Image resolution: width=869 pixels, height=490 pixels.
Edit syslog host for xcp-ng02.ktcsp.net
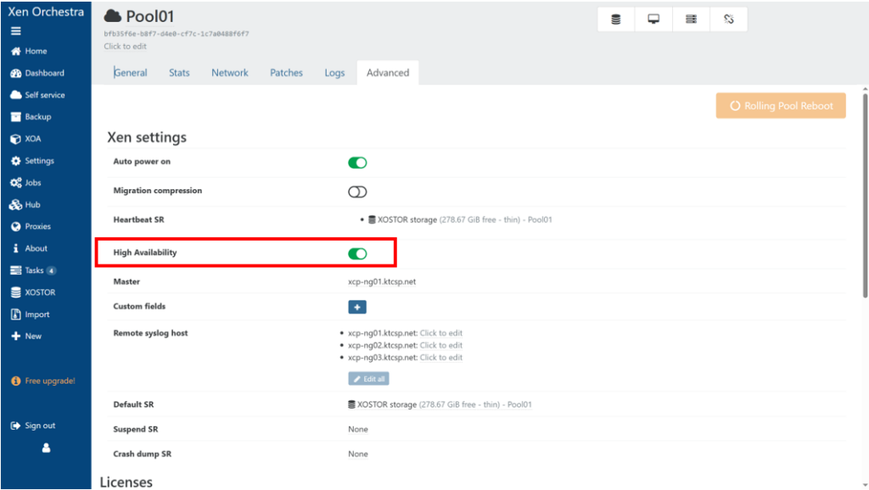(x=440, y=345)
